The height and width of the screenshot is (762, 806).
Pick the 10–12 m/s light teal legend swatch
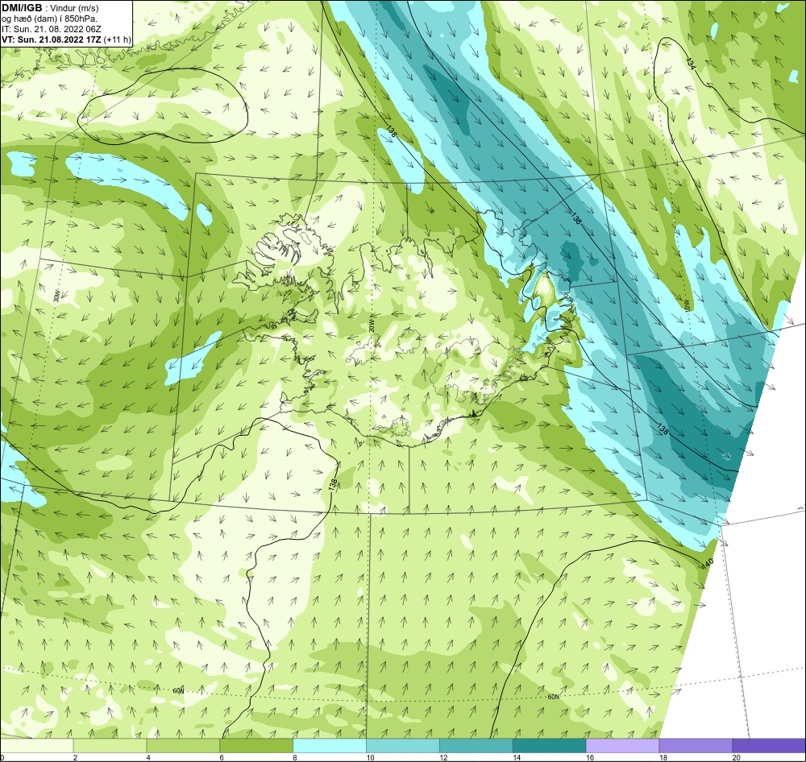(x=403, y=746)
